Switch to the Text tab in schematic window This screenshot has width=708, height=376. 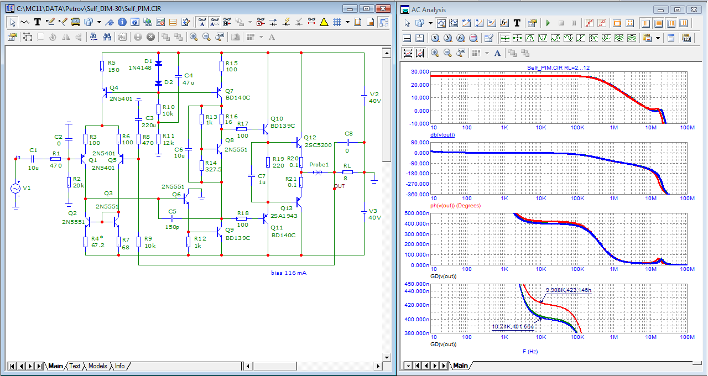(x=75, y=366)
